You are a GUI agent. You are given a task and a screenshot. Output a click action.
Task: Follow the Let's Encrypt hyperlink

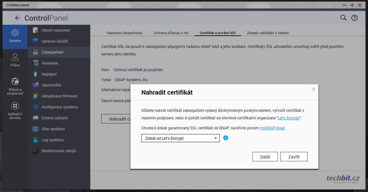(x=289, y=118)
